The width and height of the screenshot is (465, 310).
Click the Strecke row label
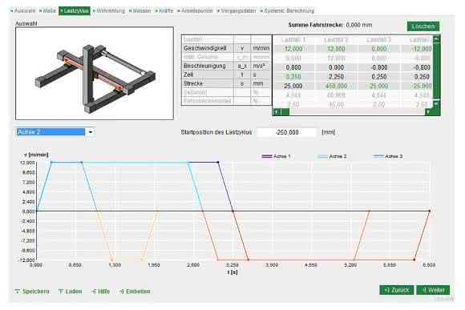pyautogui.click(x=193, y=83)
